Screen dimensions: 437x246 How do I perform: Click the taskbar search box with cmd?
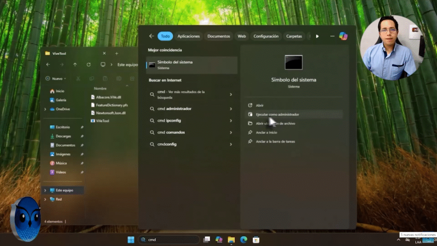point(169,240)
